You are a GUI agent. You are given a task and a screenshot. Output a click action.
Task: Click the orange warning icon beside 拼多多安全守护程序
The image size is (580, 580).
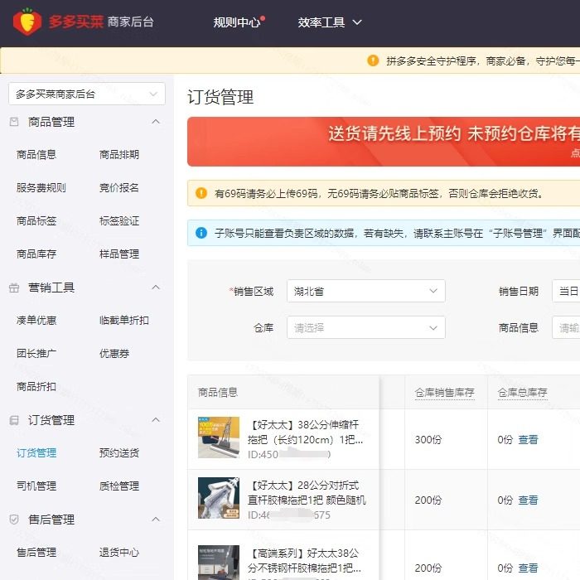click(373, 60)
